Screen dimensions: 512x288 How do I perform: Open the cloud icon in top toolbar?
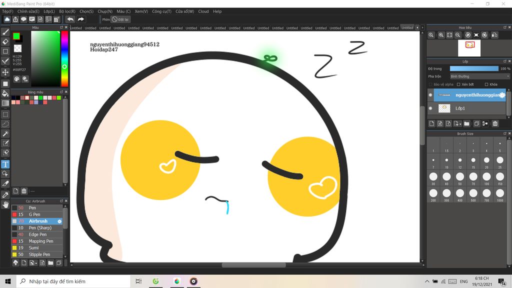point(7,19)
